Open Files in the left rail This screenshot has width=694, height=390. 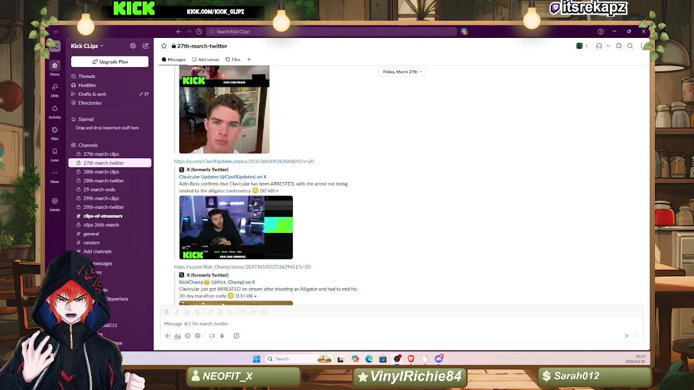[55, 133]
